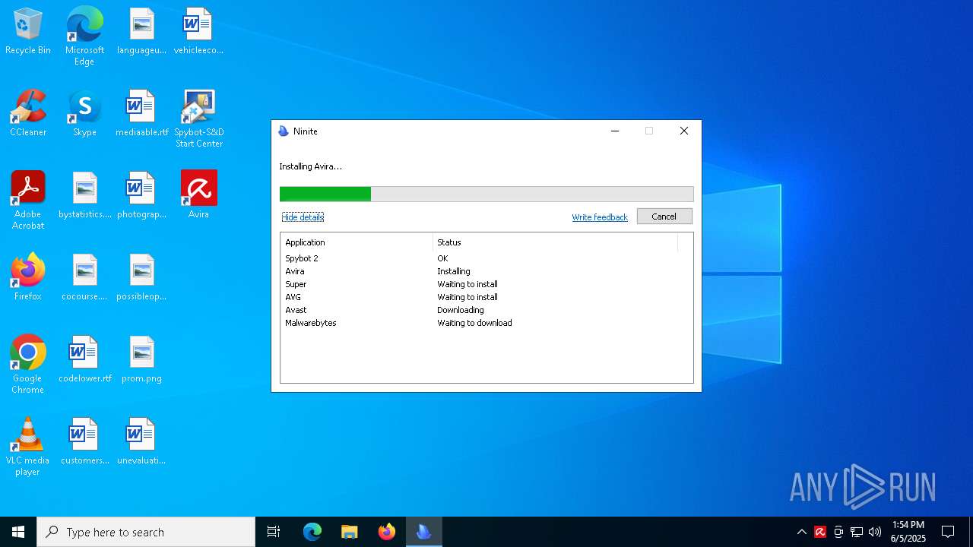This screenshot has height=547, width=973.
Task: Select Malwarebytes row in list
Action: coord(486,323)
